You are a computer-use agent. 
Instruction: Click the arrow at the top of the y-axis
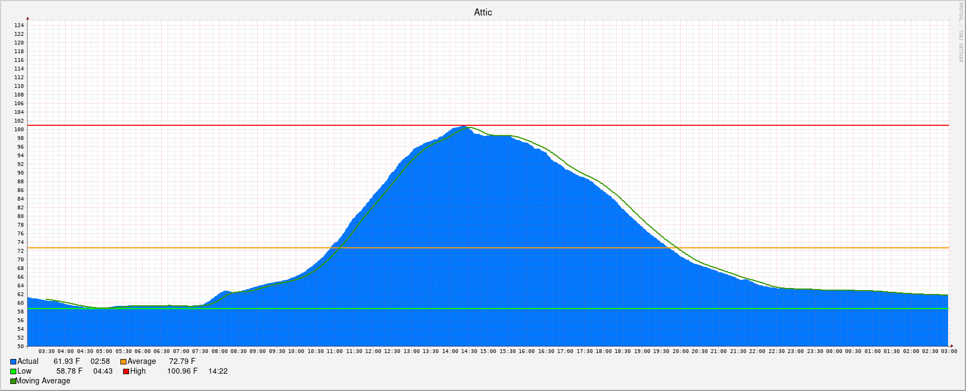28,20
